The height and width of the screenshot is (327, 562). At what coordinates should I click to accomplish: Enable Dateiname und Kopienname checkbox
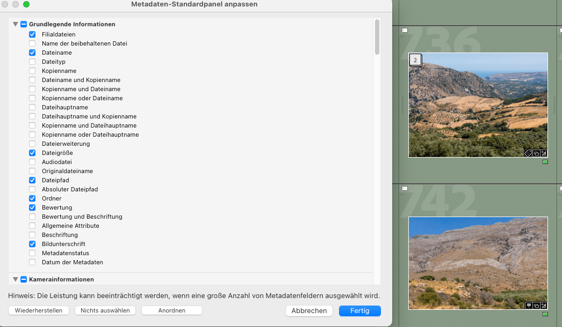pyautogui.click(x=32, y=80)
